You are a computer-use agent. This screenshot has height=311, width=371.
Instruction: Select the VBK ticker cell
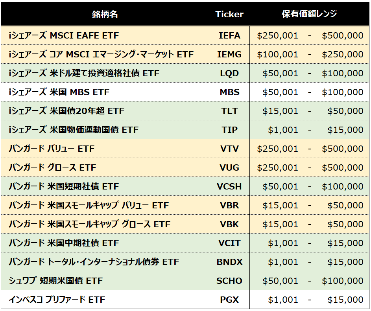coord(229,225)
